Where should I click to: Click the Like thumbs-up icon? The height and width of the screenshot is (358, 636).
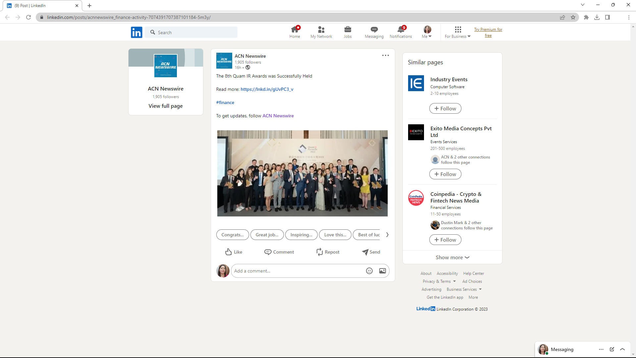tap(234, 252)
